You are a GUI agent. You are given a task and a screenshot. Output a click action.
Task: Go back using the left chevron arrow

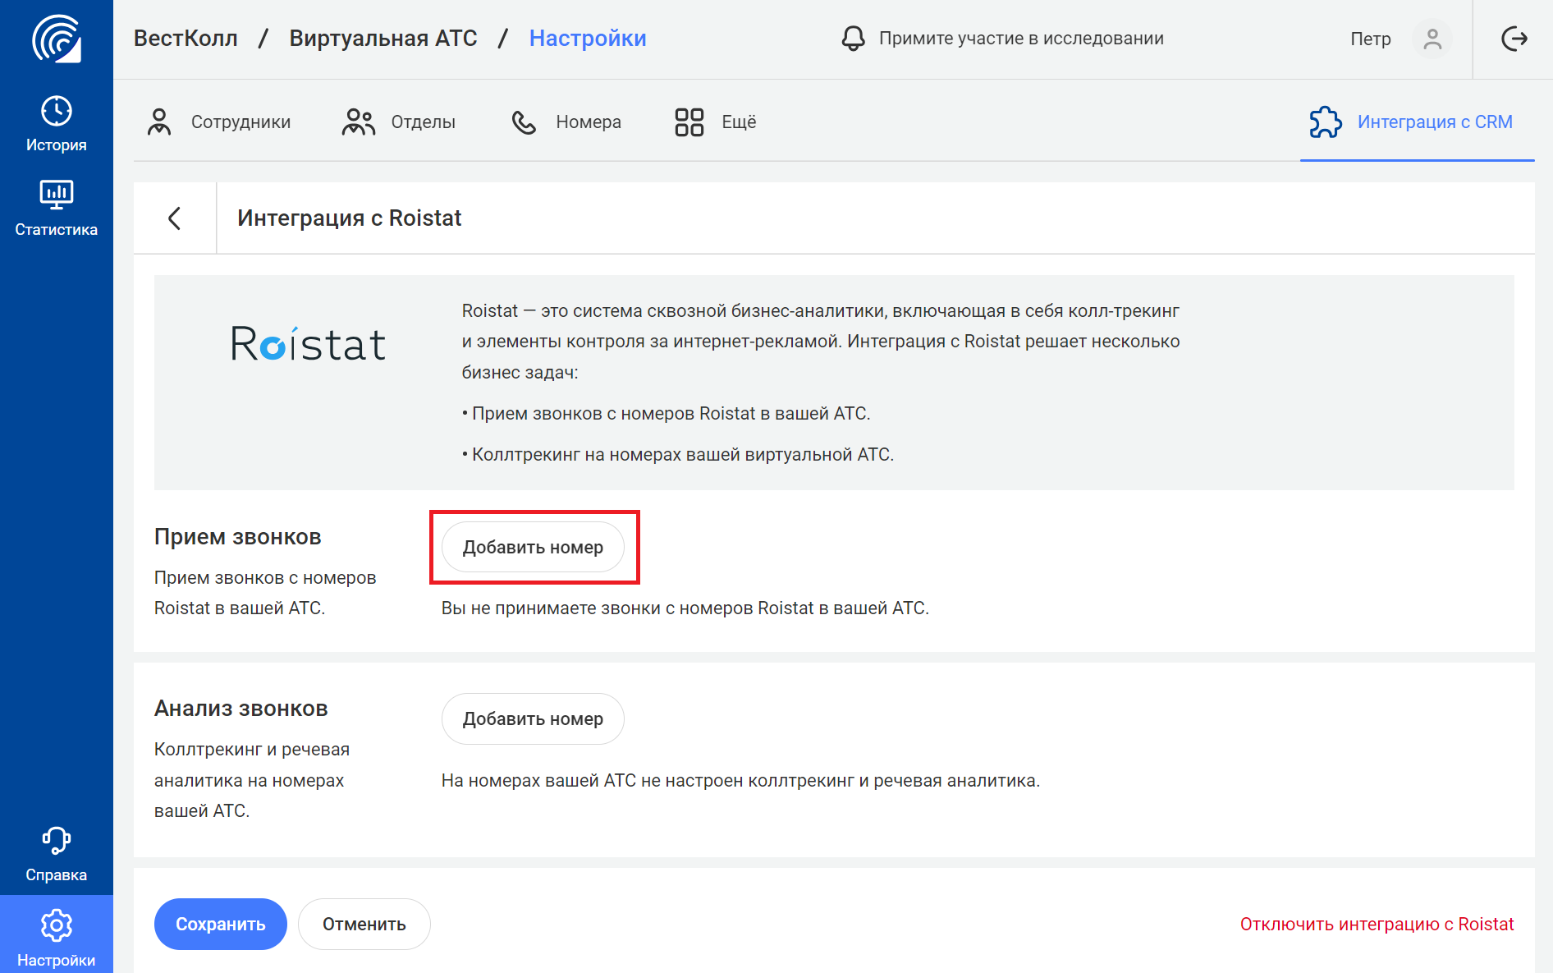point(175,218)
